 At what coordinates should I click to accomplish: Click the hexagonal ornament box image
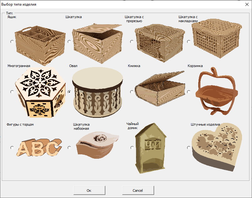[40, 93]
